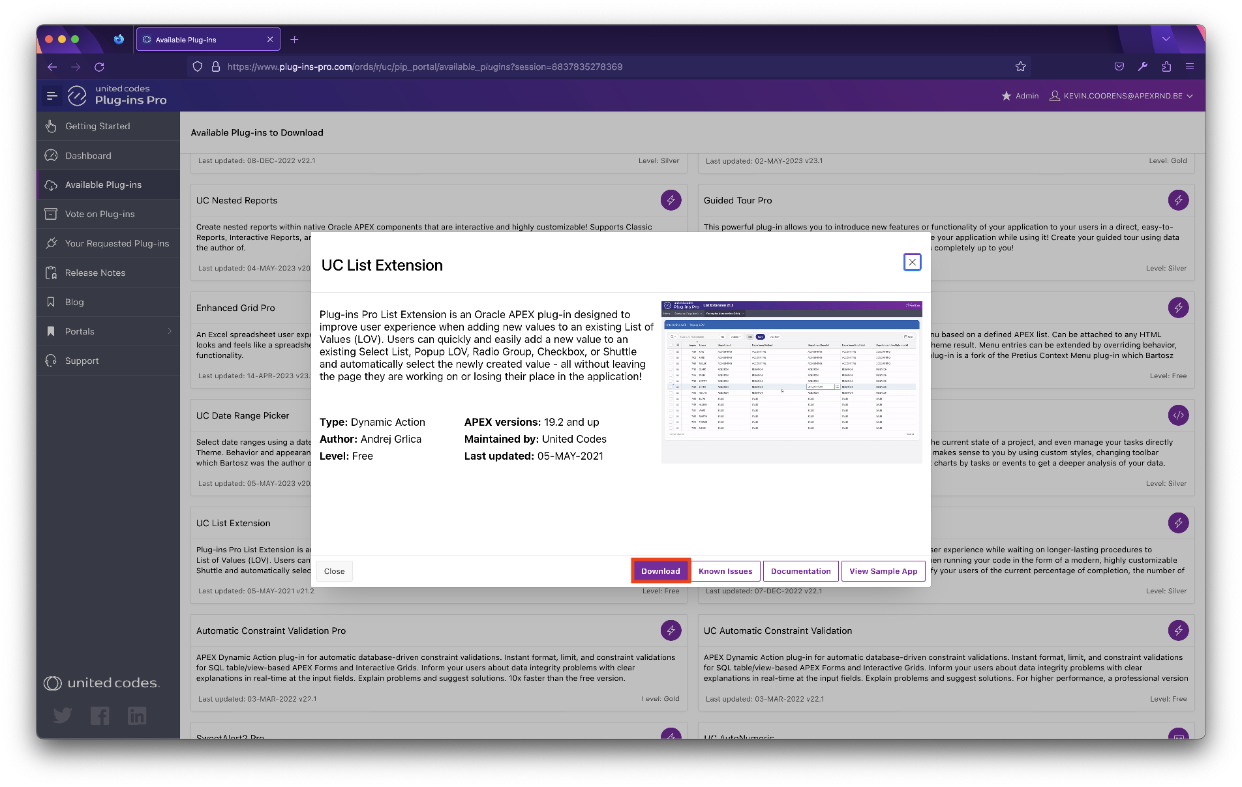Click UC Automatic Constraint Validation lightning icon
This screenshot has height=787, width=1242.
[x=1178, y=631]
